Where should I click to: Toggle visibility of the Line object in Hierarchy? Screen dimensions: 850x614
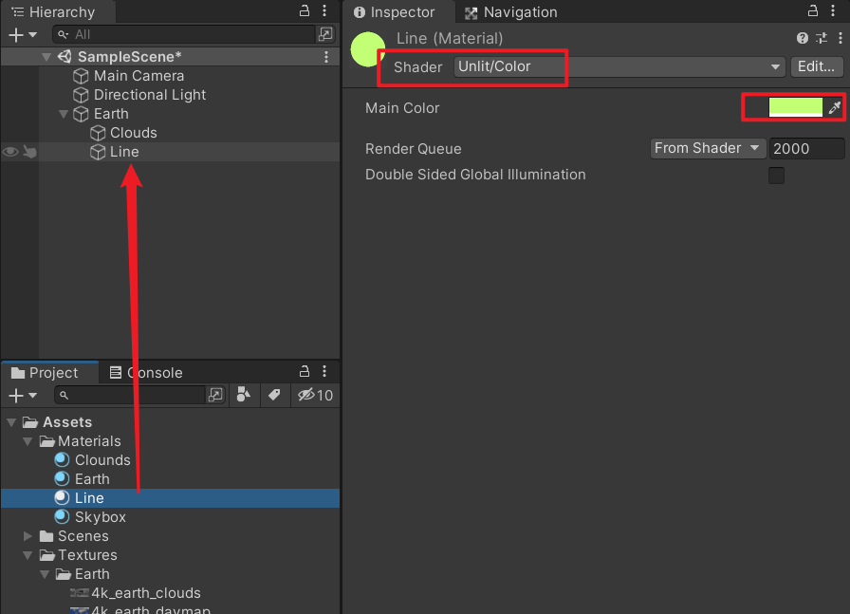(9, 151)
